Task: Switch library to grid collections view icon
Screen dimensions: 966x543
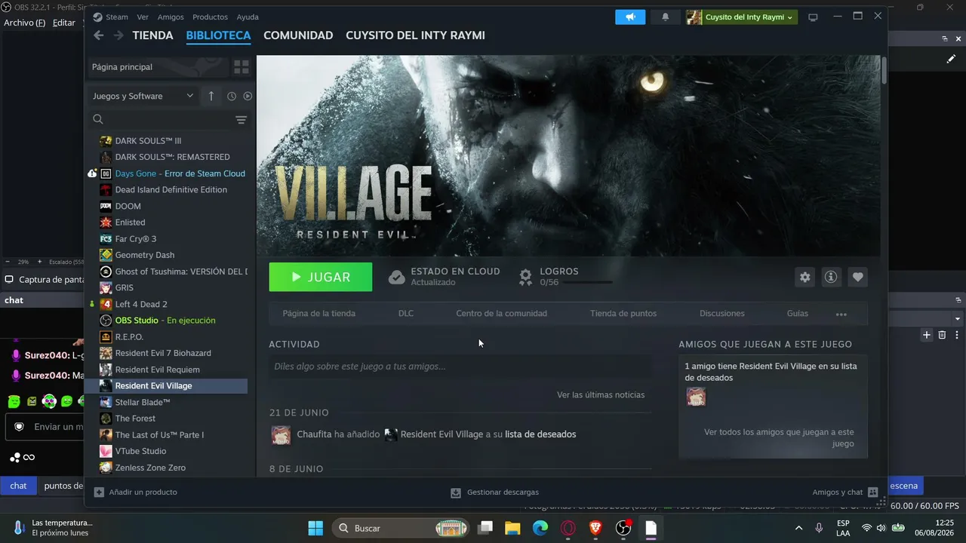Action: pos(241,67)
